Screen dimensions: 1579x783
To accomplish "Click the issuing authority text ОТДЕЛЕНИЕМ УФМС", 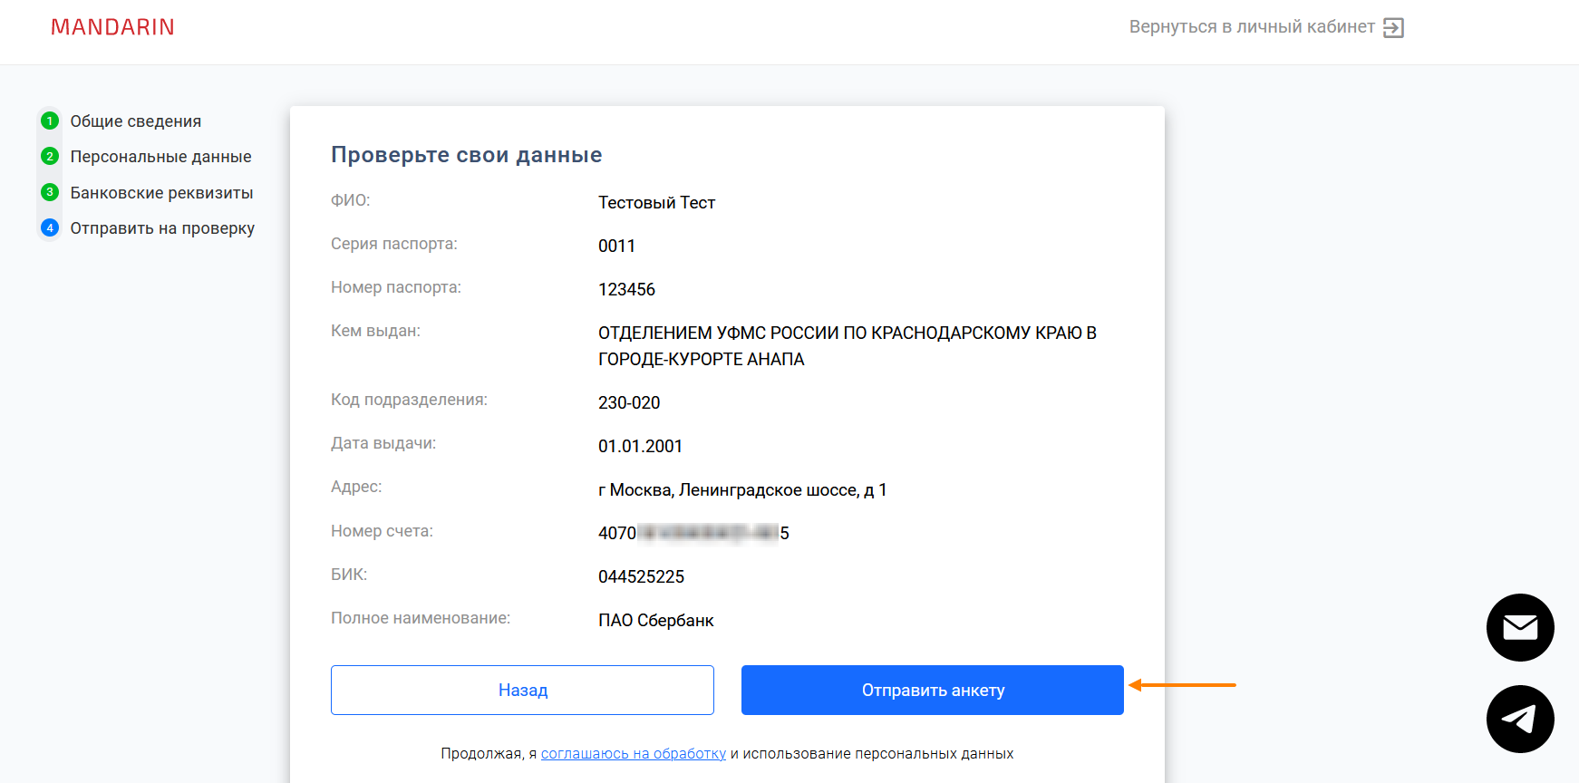I will tap(848, 346).
